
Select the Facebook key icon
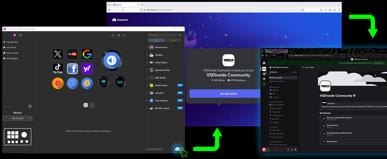[x=72, y=69]
